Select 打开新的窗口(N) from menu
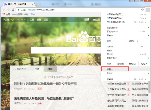151x110 pixels. point(125,18)
